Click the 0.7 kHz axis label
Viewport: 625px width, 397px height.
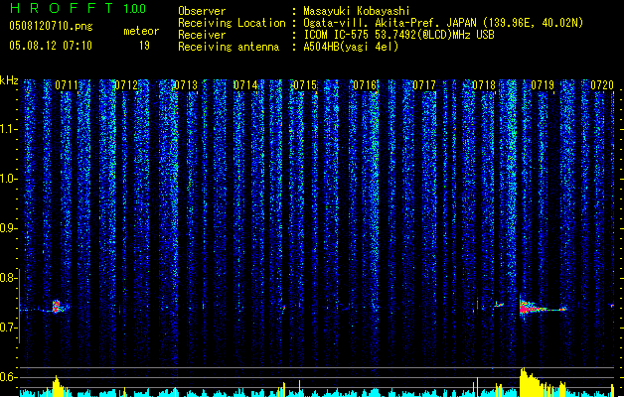point(8,328)
